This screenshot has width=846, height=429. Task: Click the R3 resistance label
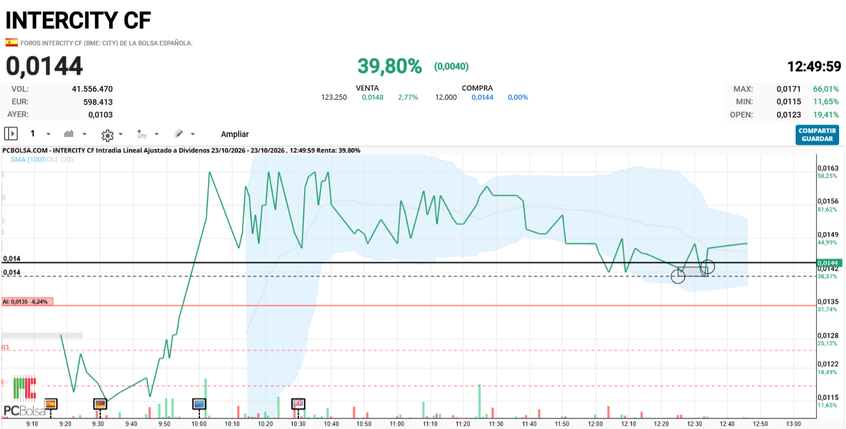tap(5, 347)
